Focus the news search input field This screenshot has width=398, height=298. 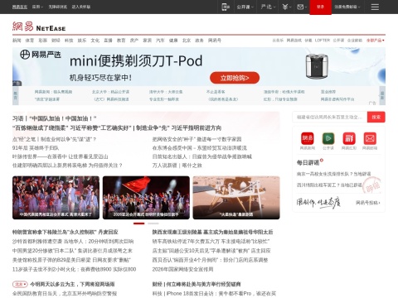pyautogui.click(x=330, y=118)
